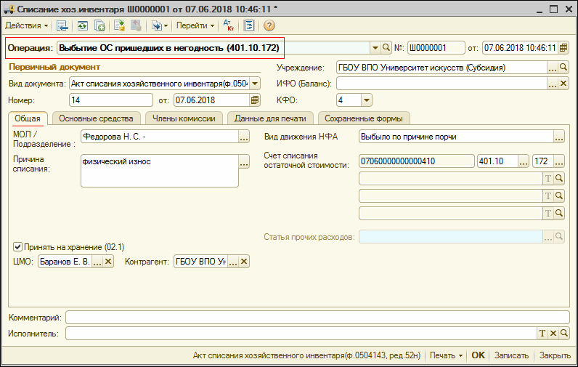Click the Причина списания text 'физический износ'
Image resolution: width=578 pixels, height=367 pixels.
coord(116,161)
